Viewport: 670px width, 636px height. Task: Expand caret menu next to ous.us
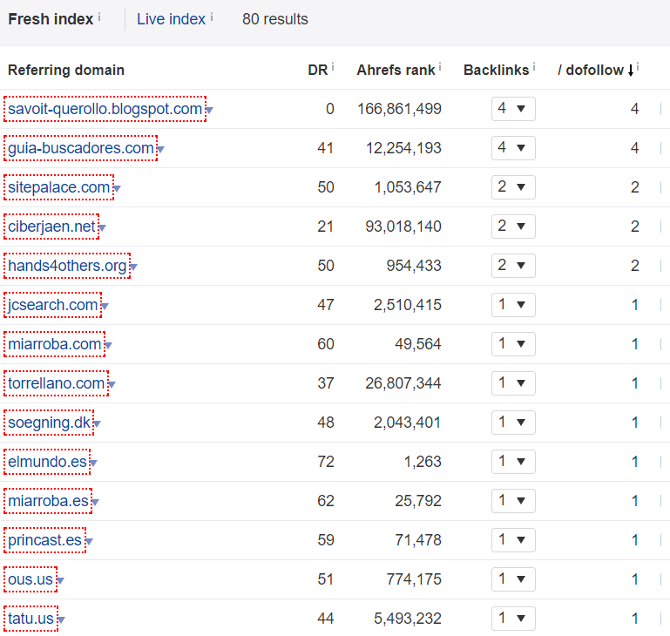61,581
